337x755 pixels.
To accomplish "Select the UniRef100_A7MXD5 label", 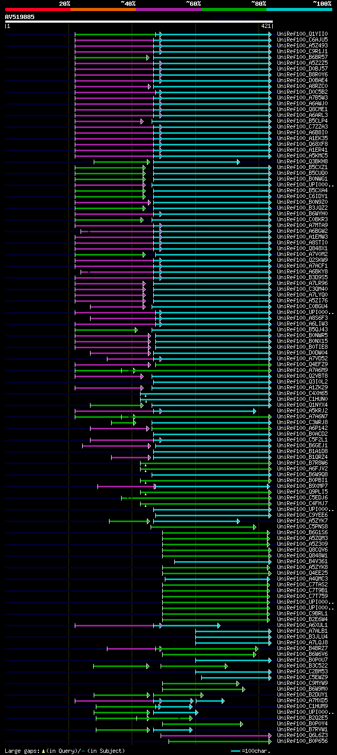I will (302, 700).
